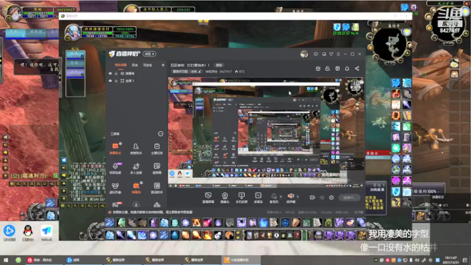Click the grey 直播中 streaming status button

coord(349,197)
